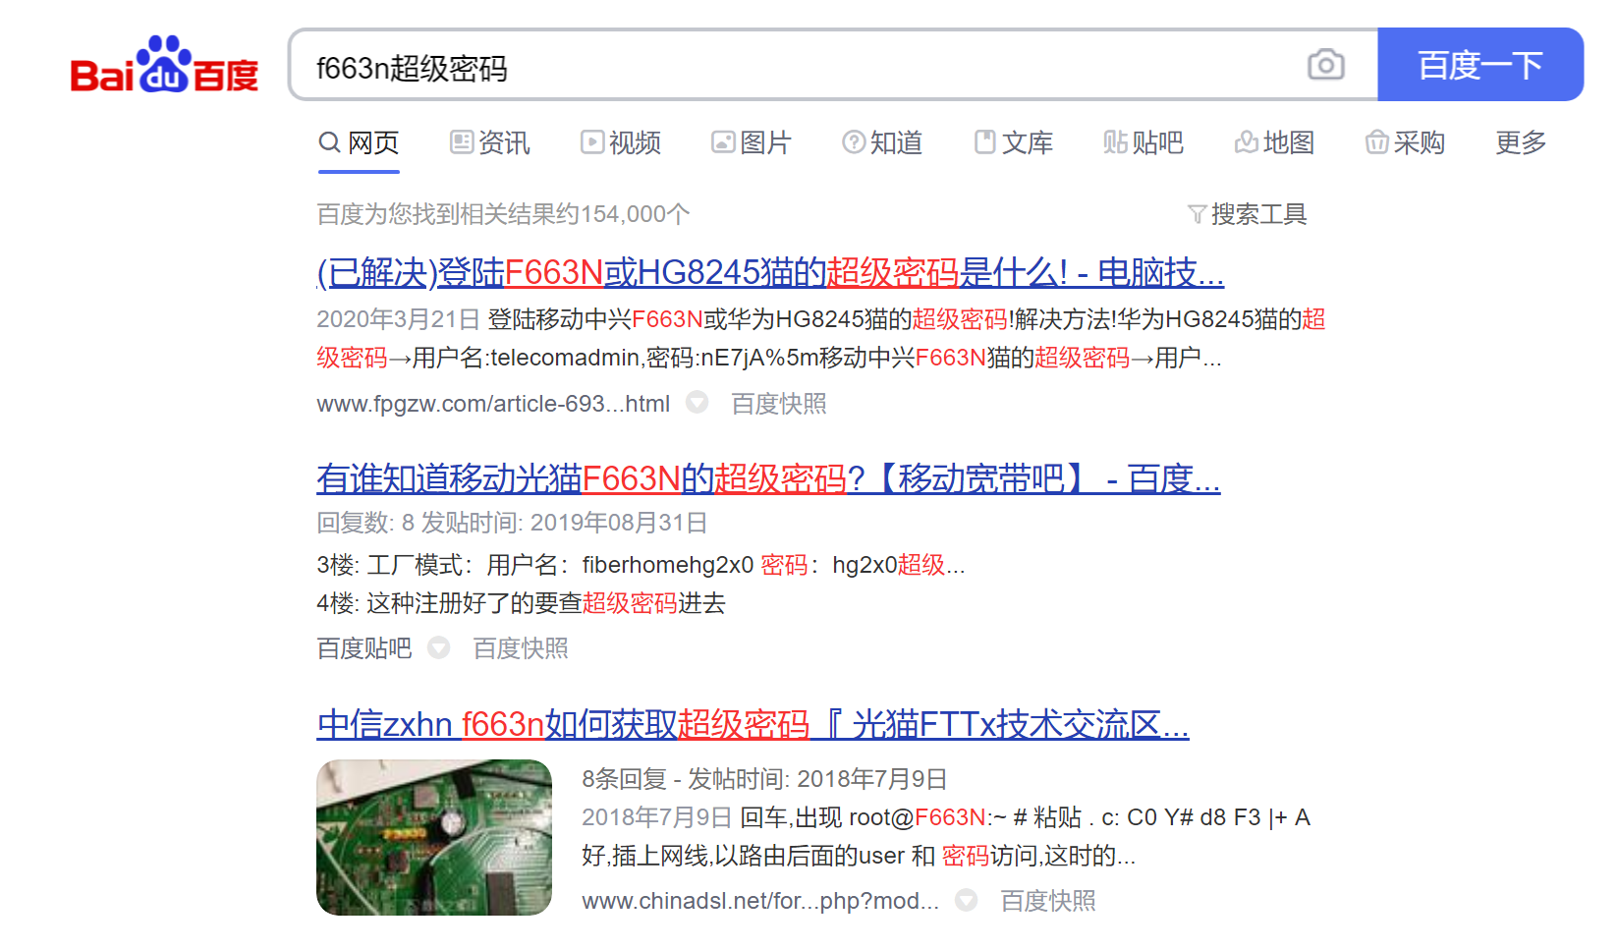Click the 采购 procurement icon

[1376, 142]
